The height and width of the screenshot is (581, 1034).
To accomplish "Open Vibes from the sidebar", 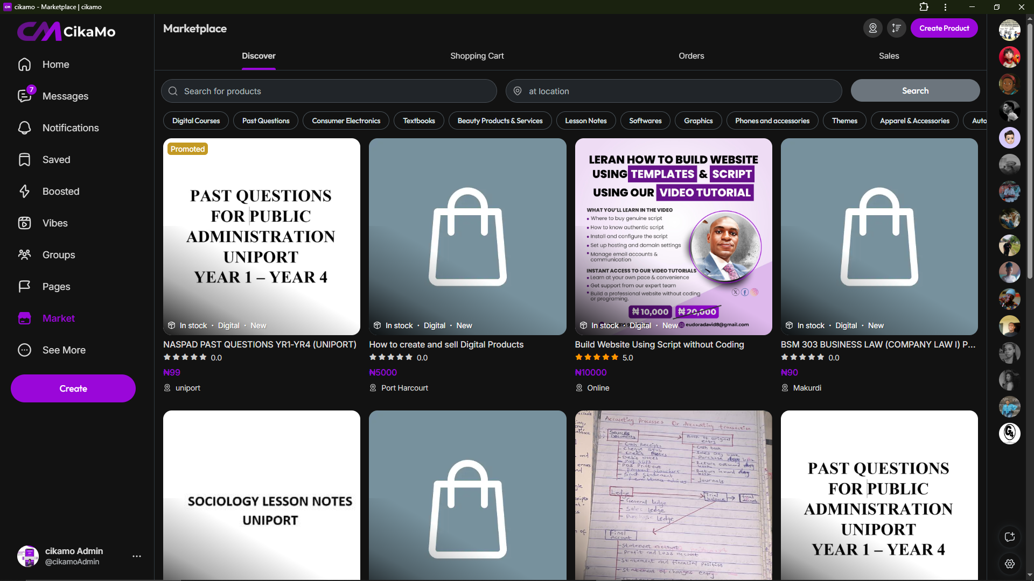I will coord(24,223).
